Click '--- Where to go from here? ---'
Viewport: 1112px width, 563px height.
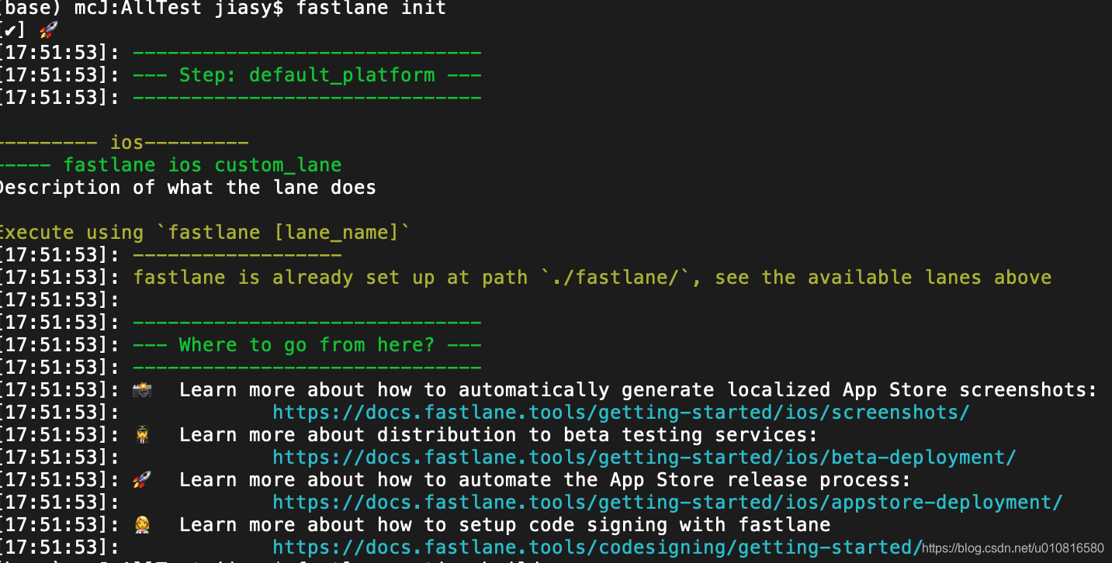click(x=307, y=345)
